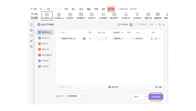Click the 开通会员 link
Screen dimensions: 196x111
(143, 24)
